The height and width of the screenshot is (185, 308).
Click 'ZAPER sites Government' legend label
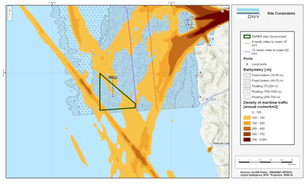click(x=269, y=36)
